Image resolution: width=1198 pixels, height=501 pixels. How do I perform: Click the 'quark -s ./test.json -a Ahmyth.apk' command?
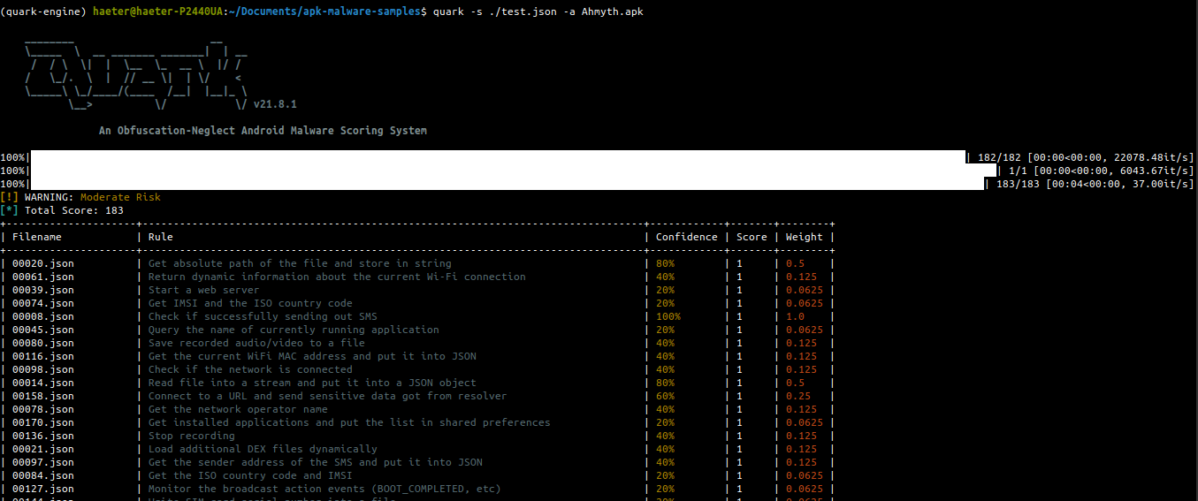point(538,11)
